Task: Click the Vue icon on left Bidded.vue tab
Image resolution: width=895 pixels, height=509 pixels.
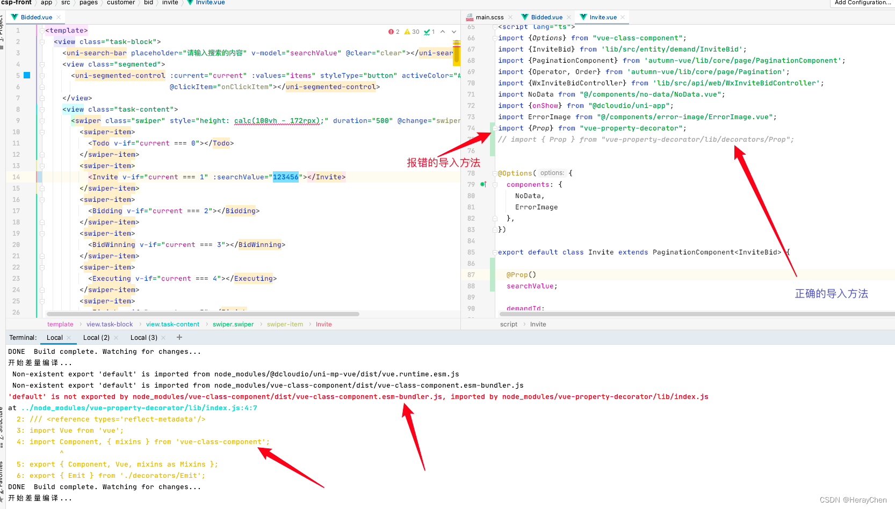Action: tap(15, 17)
